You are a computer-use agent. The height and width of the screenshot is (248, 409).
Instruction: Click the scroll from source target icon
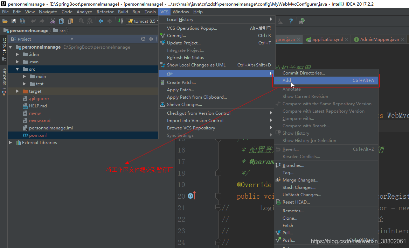click(143, 39)
